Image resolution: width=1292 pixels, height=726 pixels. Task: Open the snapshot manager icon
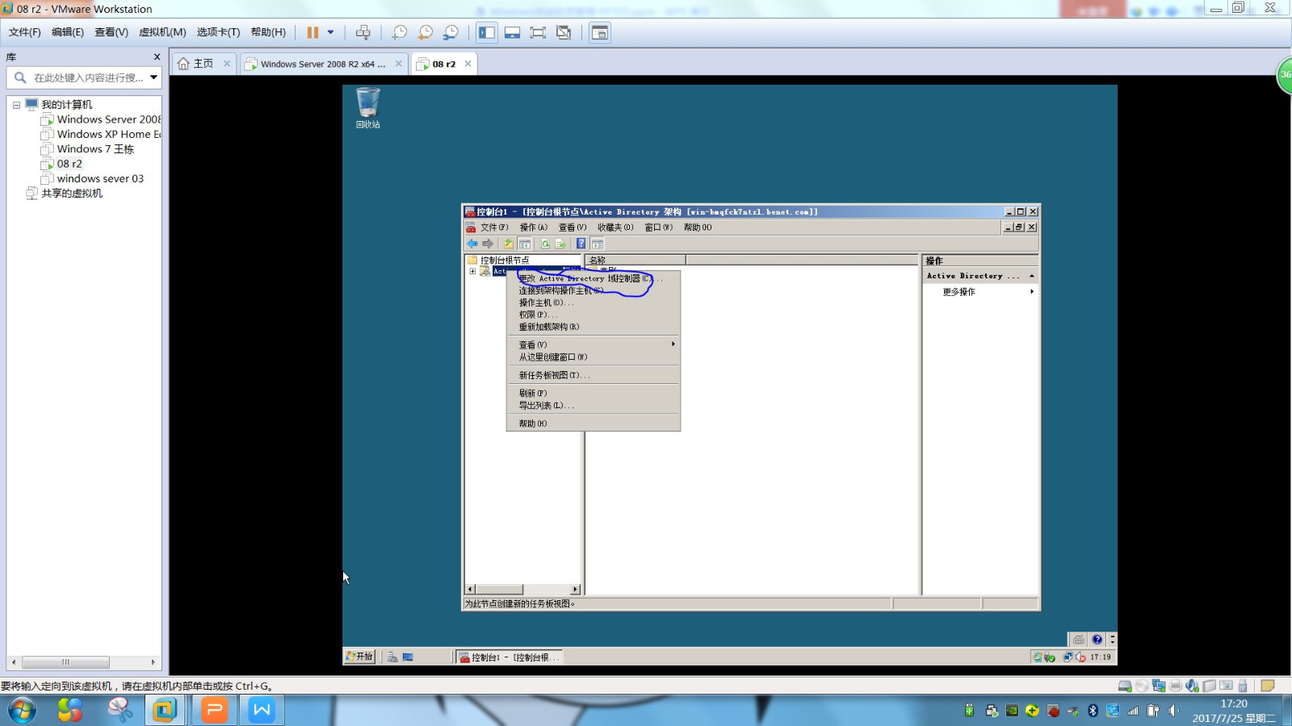click(x=451, y=32)
